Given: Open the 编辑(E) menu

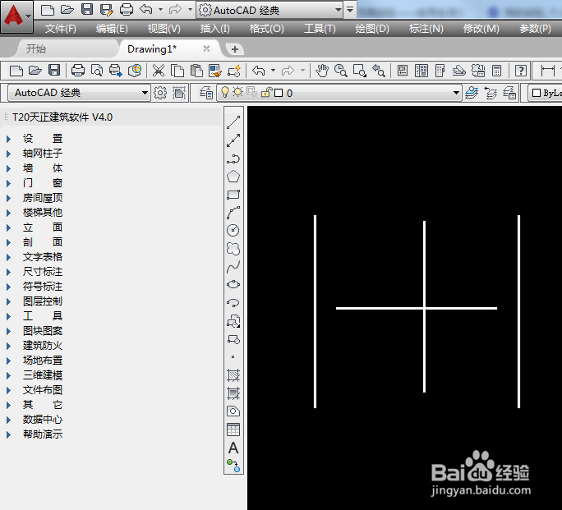Looking at the screenshot, I should point(112,28).
